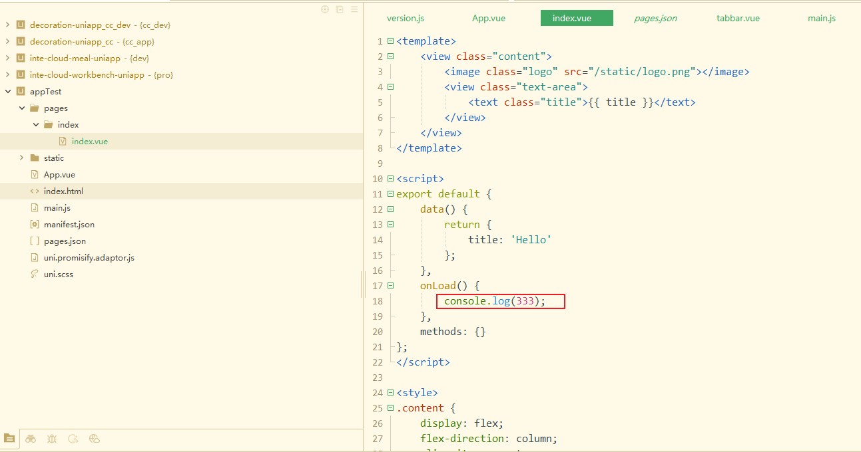Locate current file with the target icon
This screenshot has height=452, width=861.
325,9
